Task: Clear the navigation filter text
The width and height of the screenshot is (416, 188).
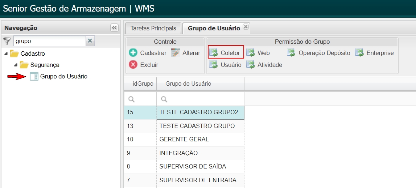Action: [x=90, y=41]
